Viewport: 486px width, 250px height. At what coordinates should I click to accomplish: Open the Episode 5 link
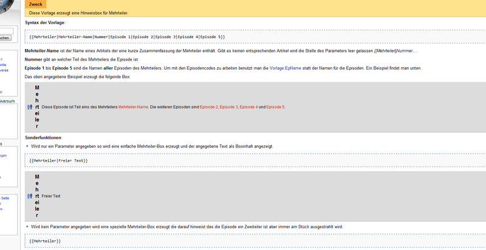(x=275, y=107)
